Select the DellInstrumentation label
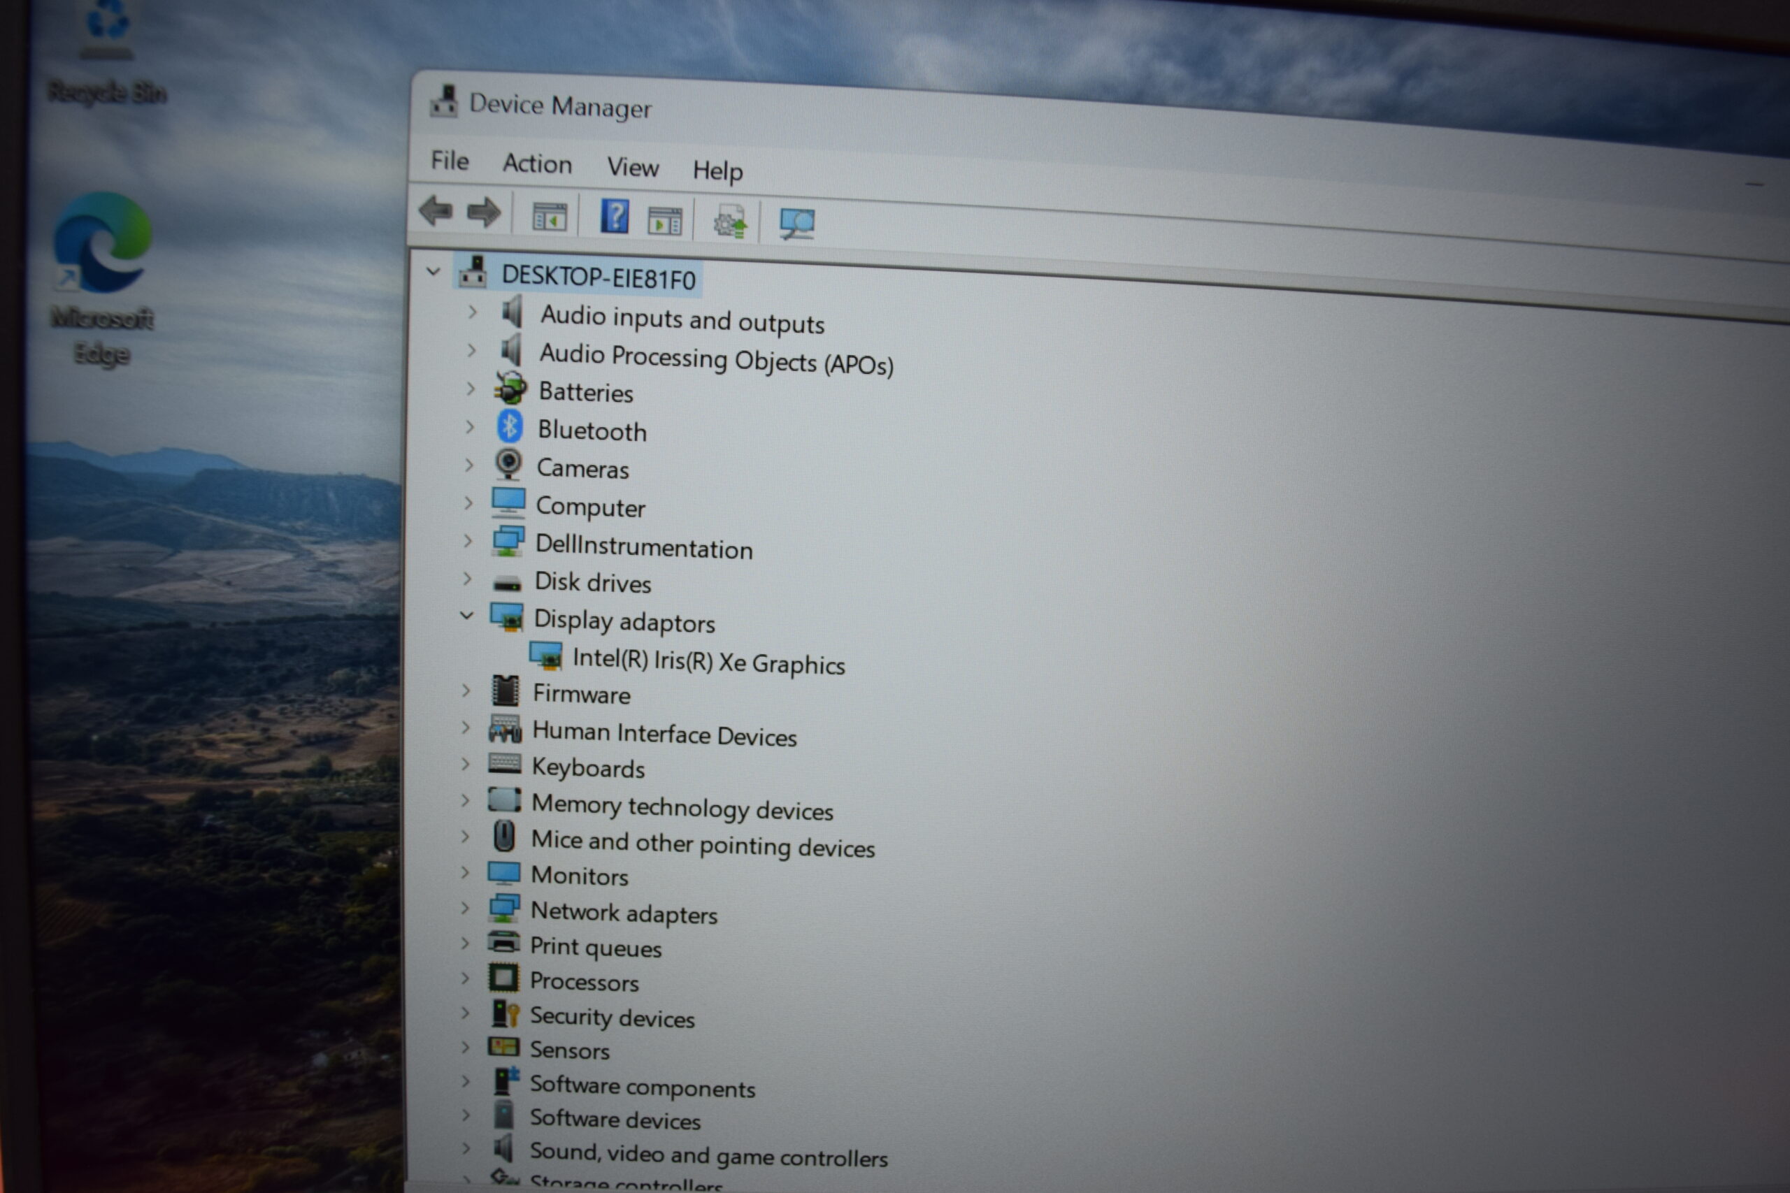Viewport: 1790px width, 1193px height. click(x=644, y=547)
